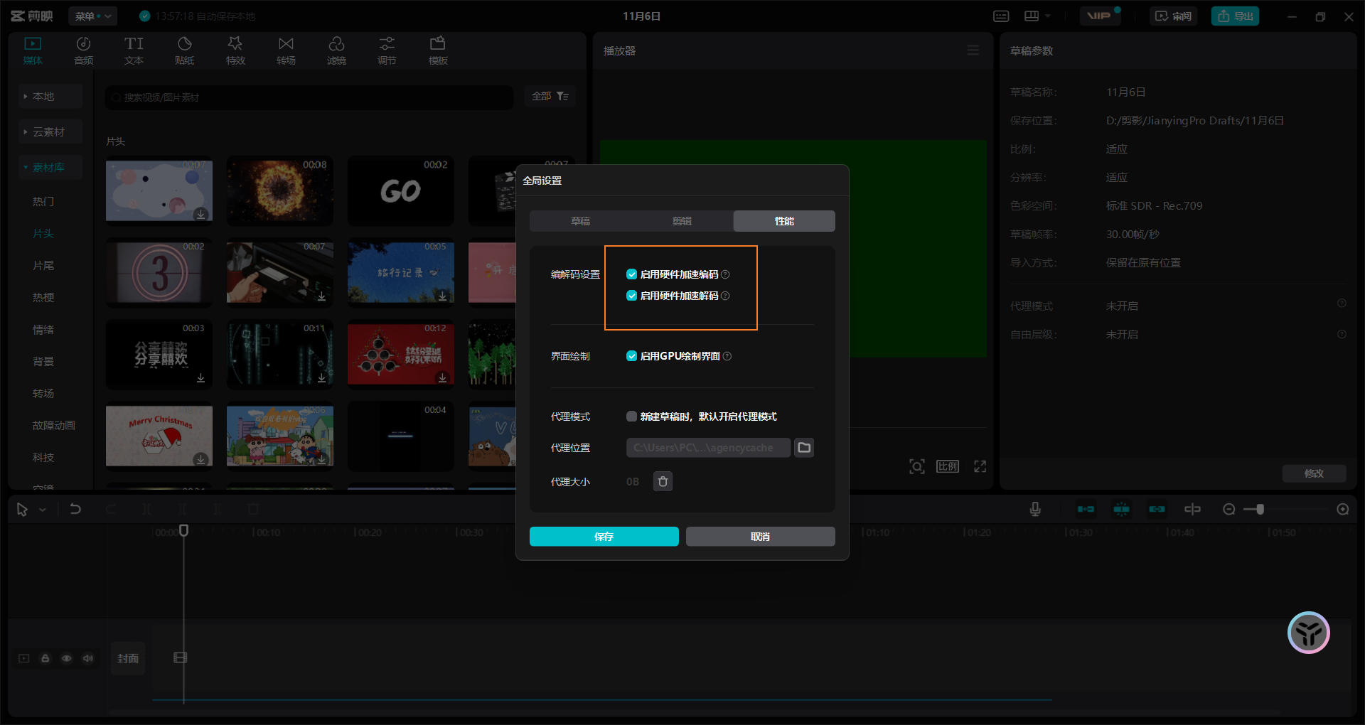1365x725 pixels.
Task: Mute the track with speaker icon
Action: 88,658
